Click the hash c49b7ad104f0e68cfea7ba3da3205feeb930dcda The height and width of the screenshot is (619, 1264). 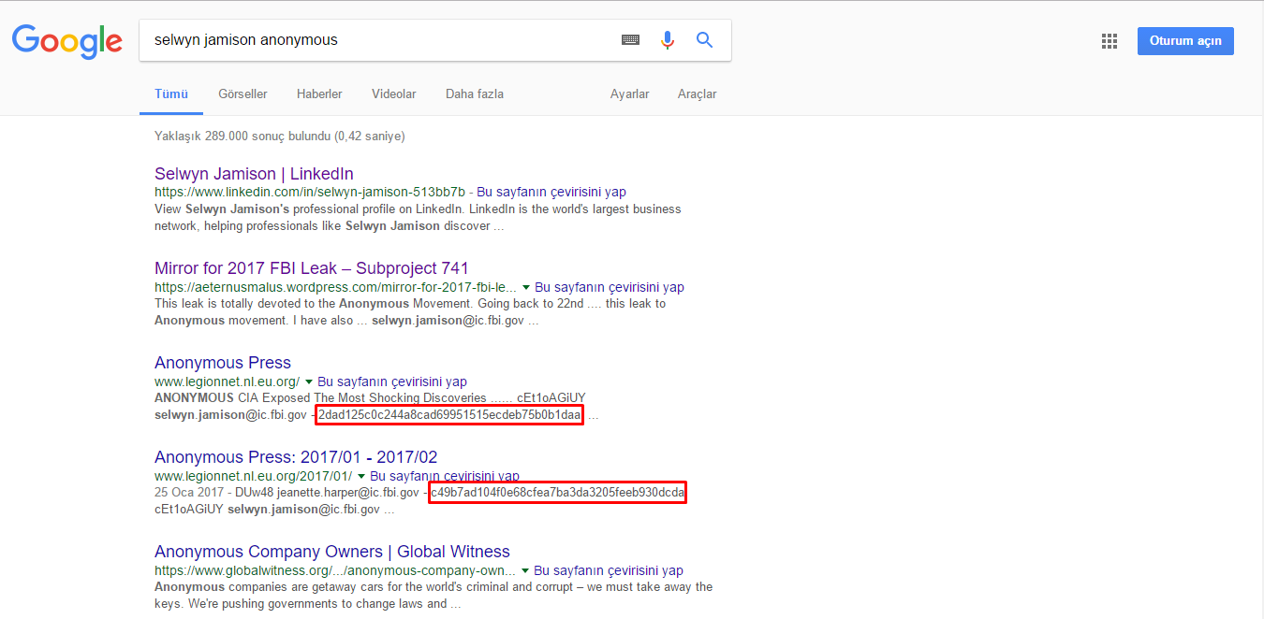557,492
